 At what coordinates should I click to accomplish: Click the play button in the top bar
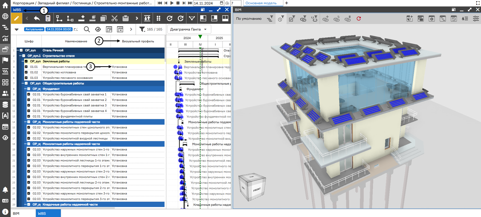click(x=172, y=3)
